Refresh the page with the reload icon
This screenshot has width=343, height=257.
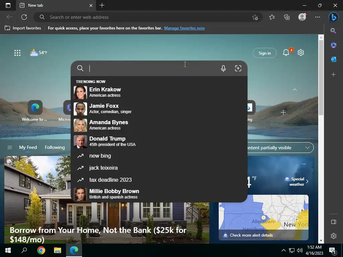pyautogui.click(x=24, y=17)
